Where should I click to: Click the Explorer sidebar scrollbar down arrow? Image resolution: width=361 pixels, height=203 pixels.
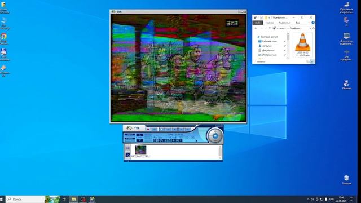tap(288, 58)
